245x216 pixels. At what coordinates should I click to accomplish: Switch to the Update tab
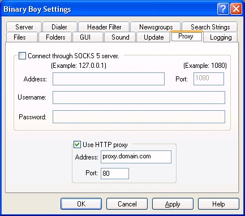(x=153, y=37)
